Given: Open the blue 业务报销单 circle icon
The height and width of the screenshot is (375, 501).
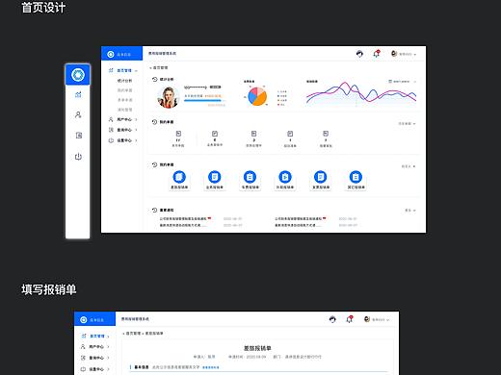Looking at the screenshot, I should (215, 177).
